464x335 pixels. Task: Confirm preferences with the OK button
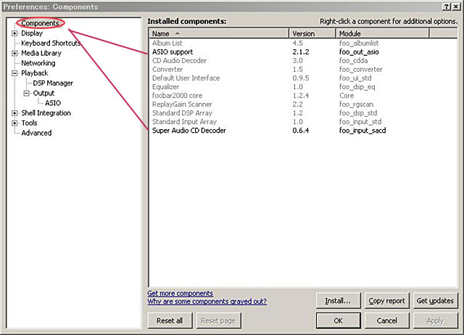[x=338, y=320]
